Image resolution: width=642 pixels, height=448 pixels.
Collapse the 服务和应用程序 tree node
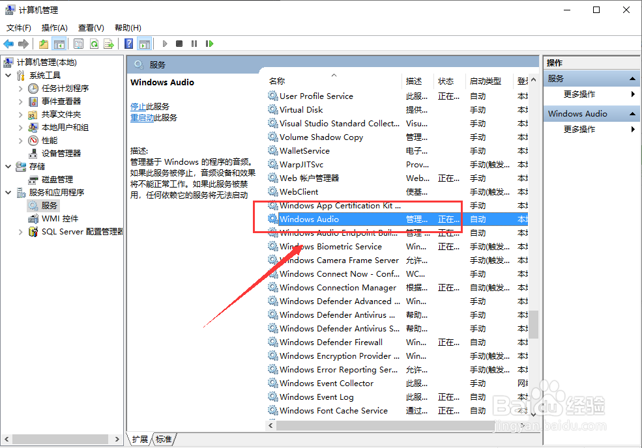pyautogui.click(x=8, y=192)
